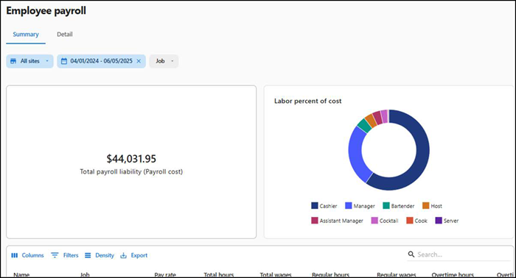
Task: Open the date range 04/01/2024 - 06/05/2025 picker
Action: coord(101,61)
